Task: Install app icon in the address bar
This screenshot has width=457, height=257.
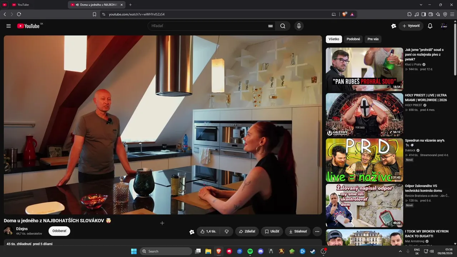Action: [334, 14]
